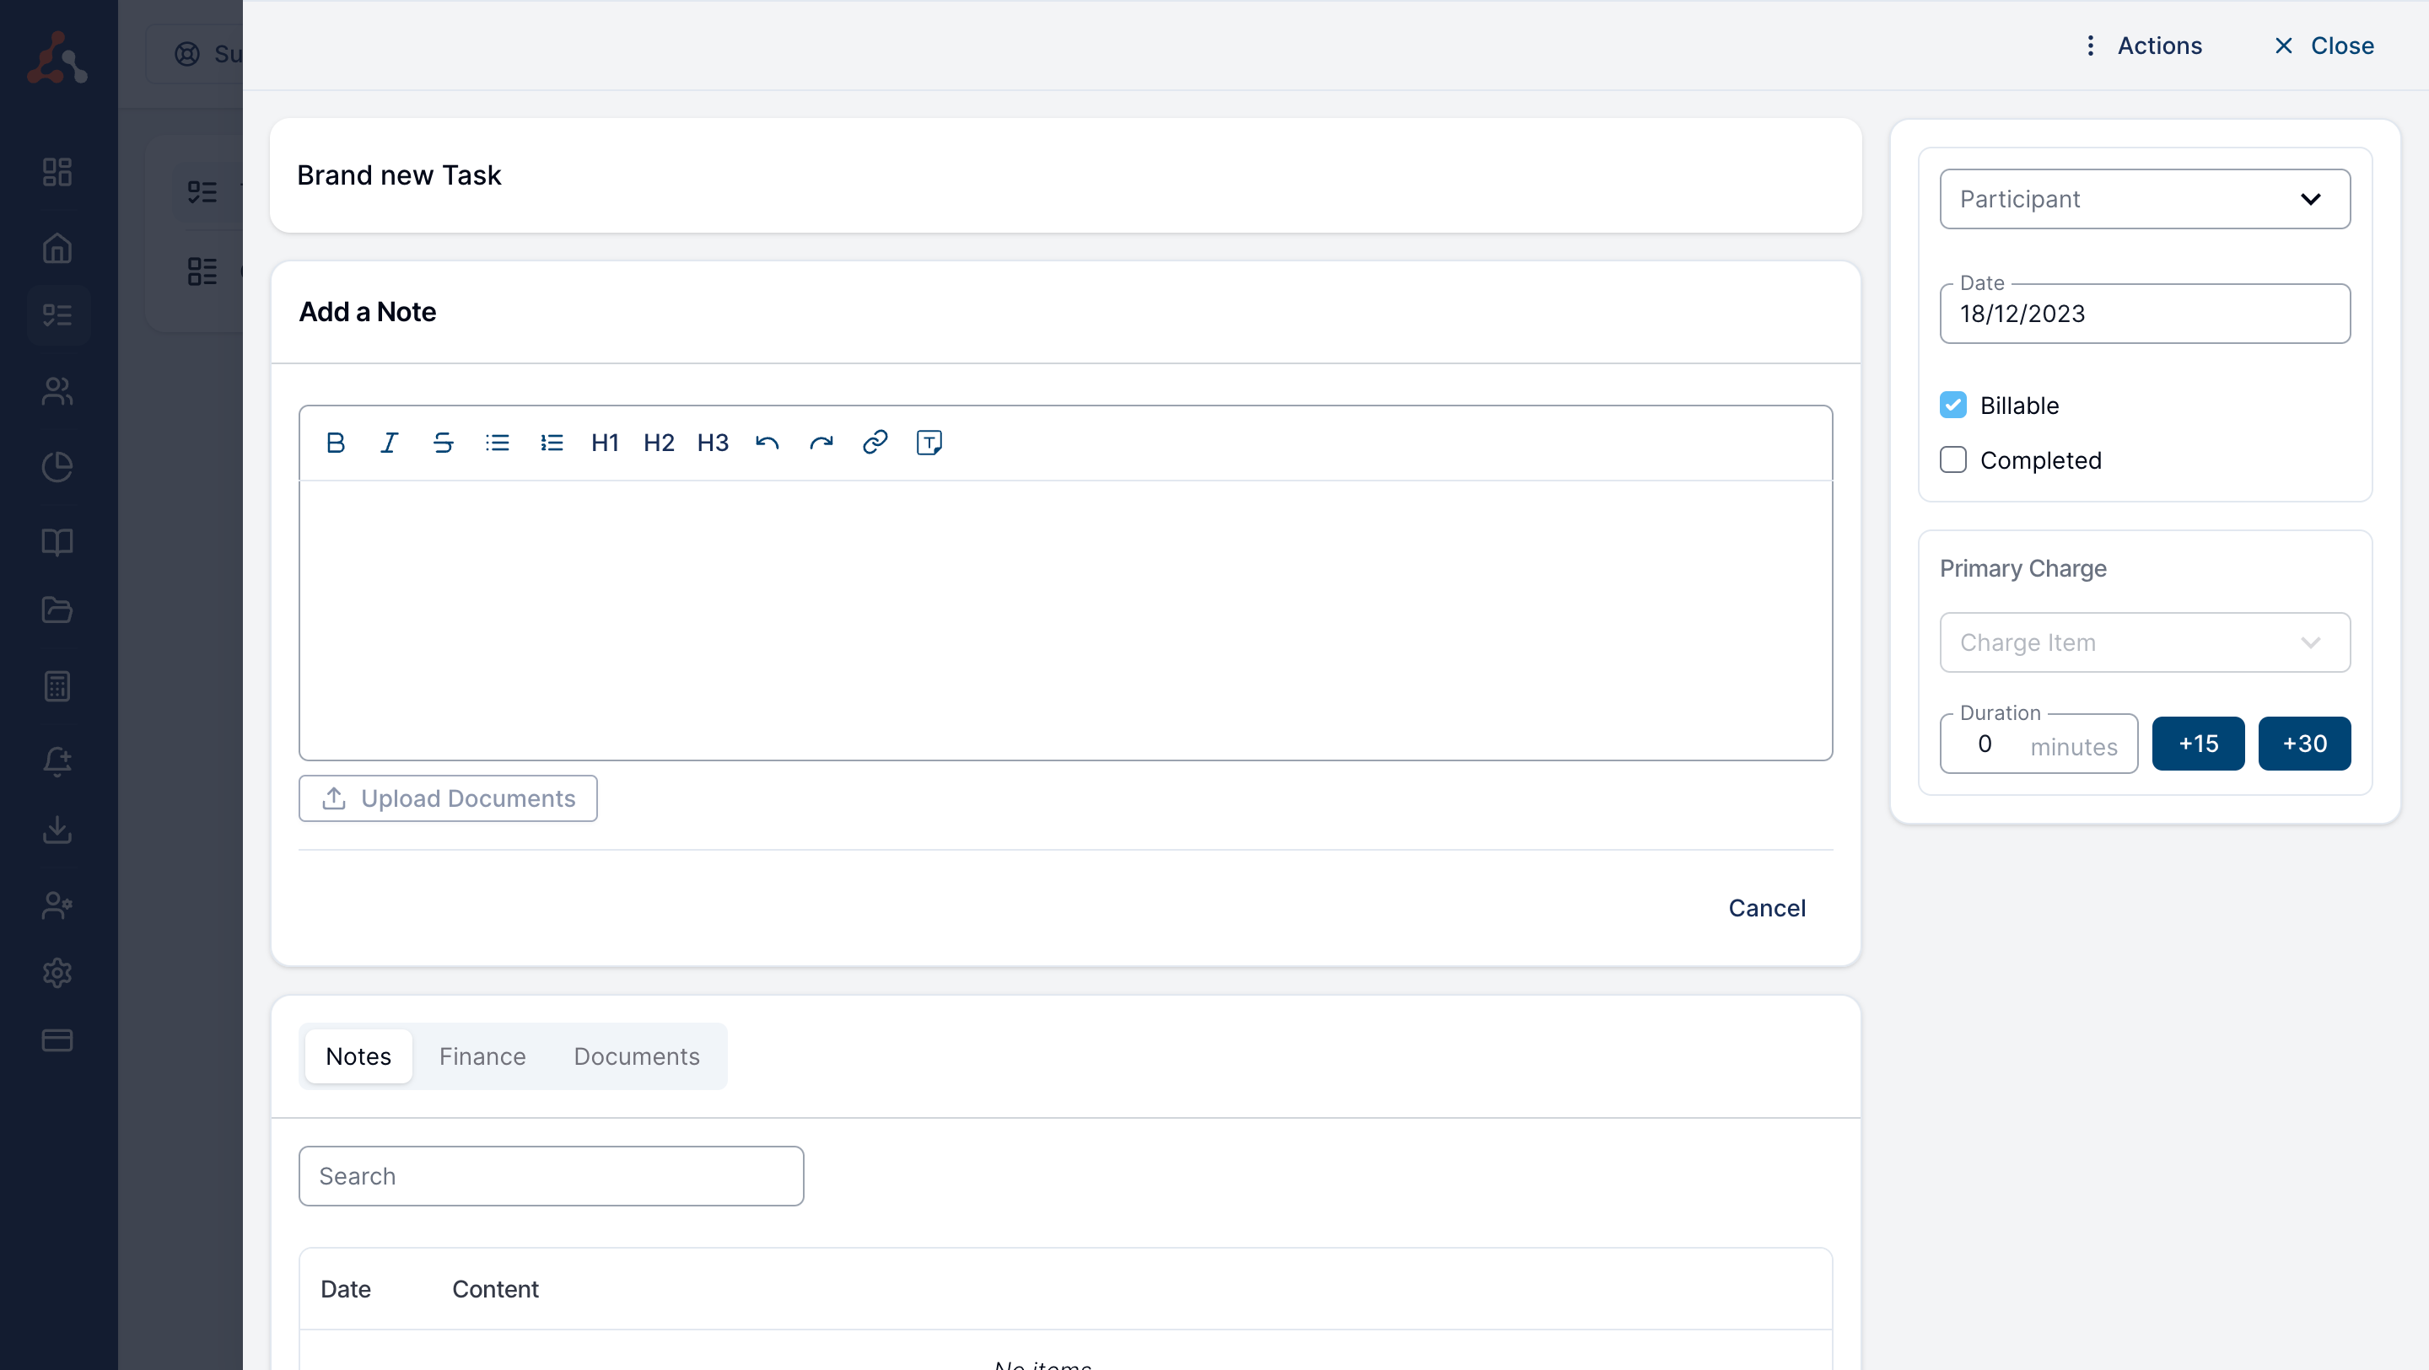Open the folder icon in sidebar
Viewport: 2429px width, 1370px height.
click(x=57, y=610)
